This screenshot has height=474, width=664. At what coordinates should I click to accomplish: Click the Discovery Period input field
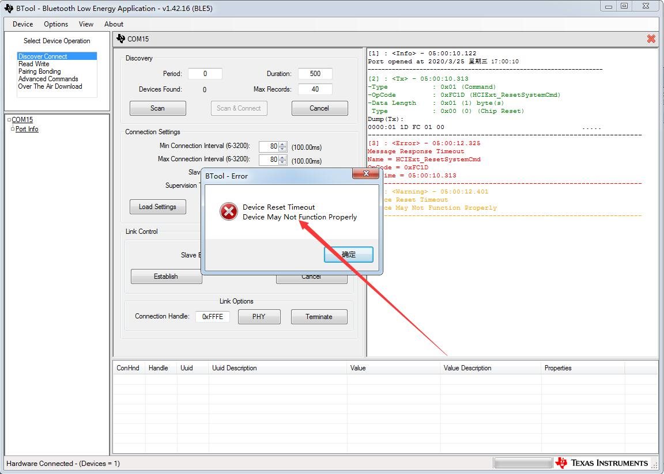(x=205, y=74)
